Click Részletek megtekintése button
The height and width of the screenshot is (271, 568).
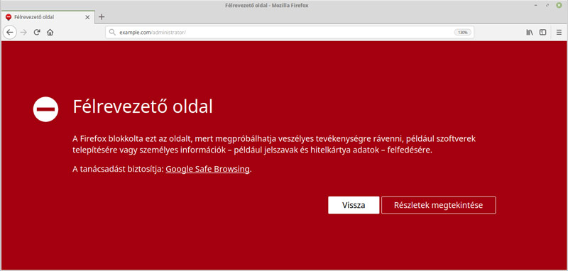[438, 205]
